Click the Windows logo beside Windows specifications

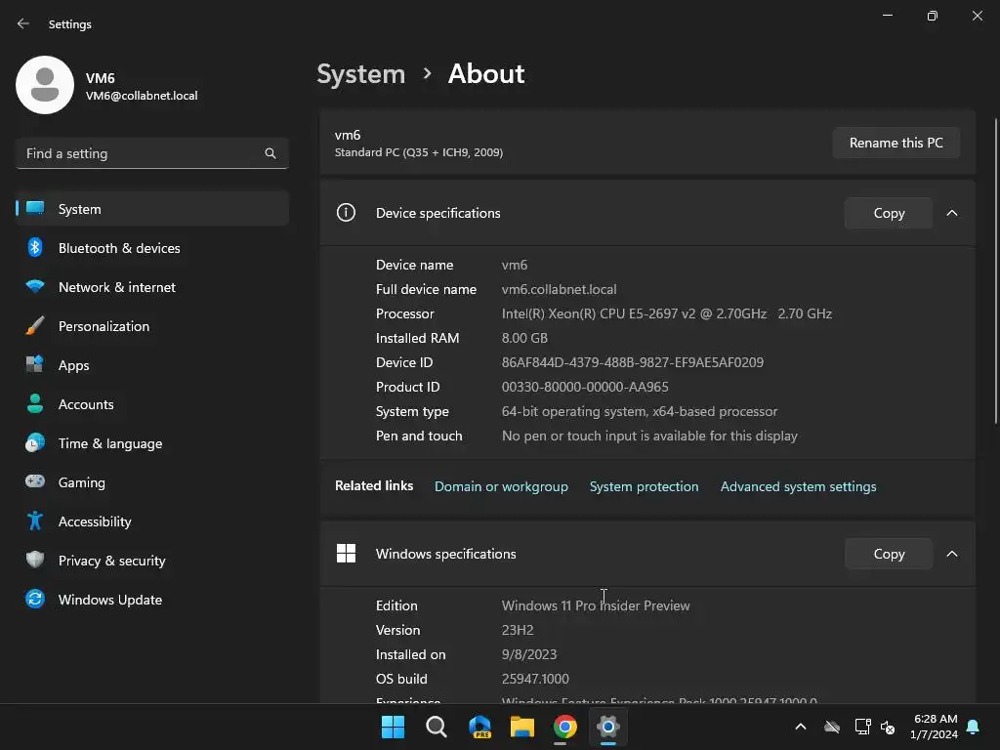pyautogui.click(x=346, y=553)
